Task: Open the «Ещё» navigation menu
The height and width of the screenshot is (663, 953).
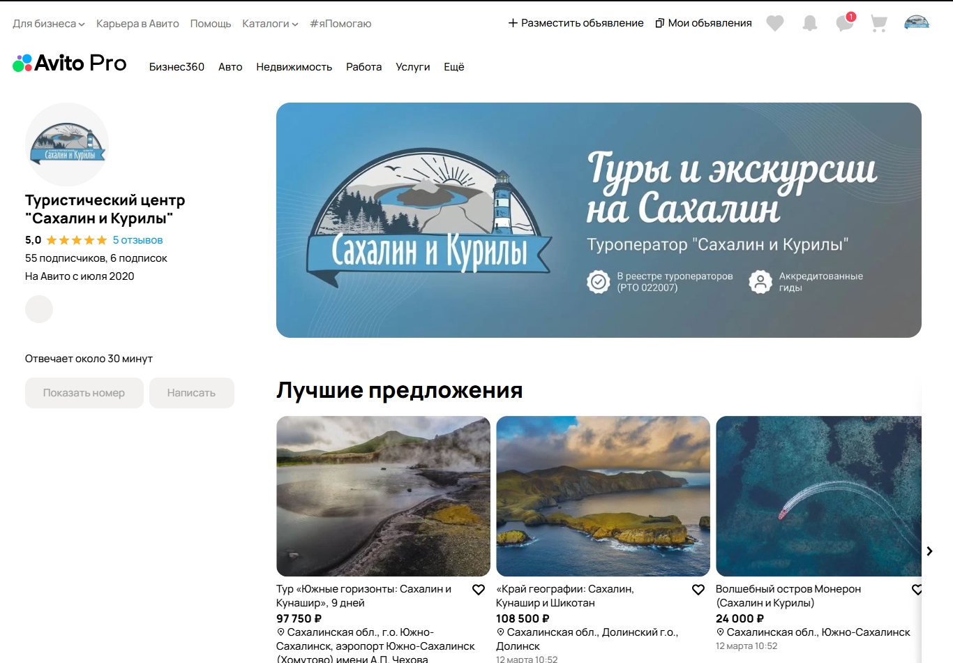Action: coord(453,67)
